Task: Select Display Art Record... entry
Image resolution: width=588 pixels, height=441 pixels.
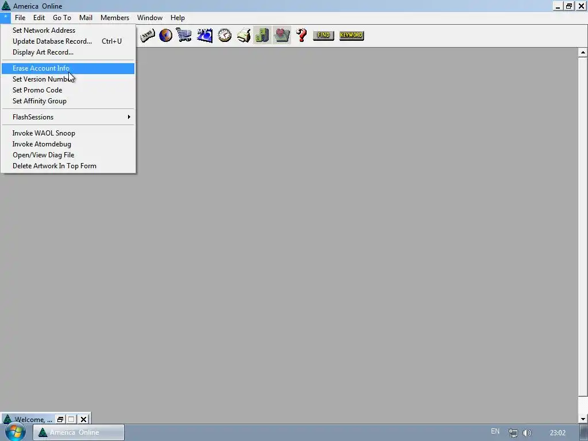Action: 68,52
